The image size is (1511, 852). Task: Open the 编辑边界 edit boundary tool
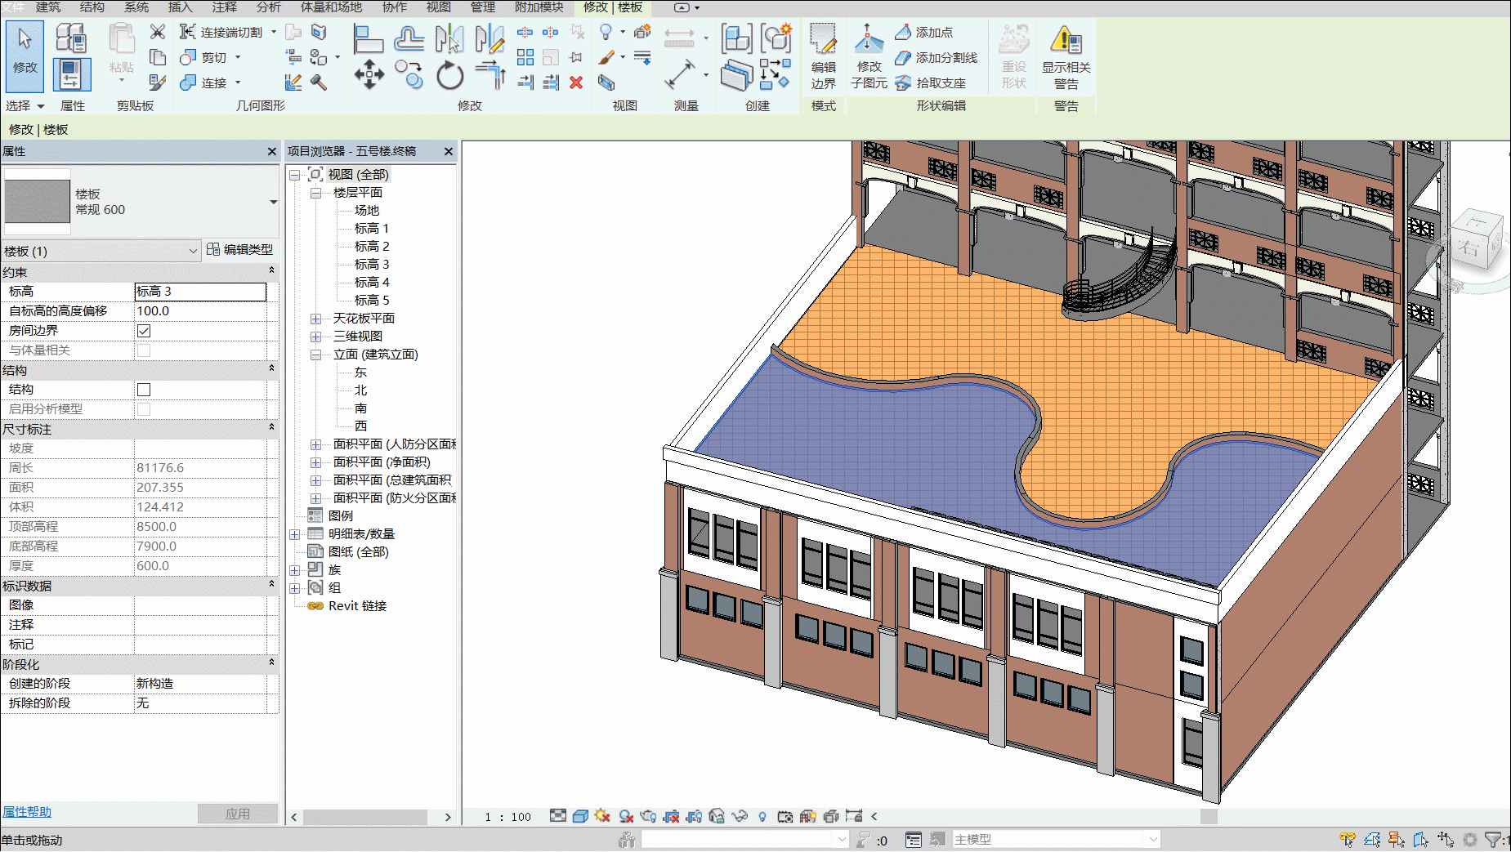click(x=823, y=56)
